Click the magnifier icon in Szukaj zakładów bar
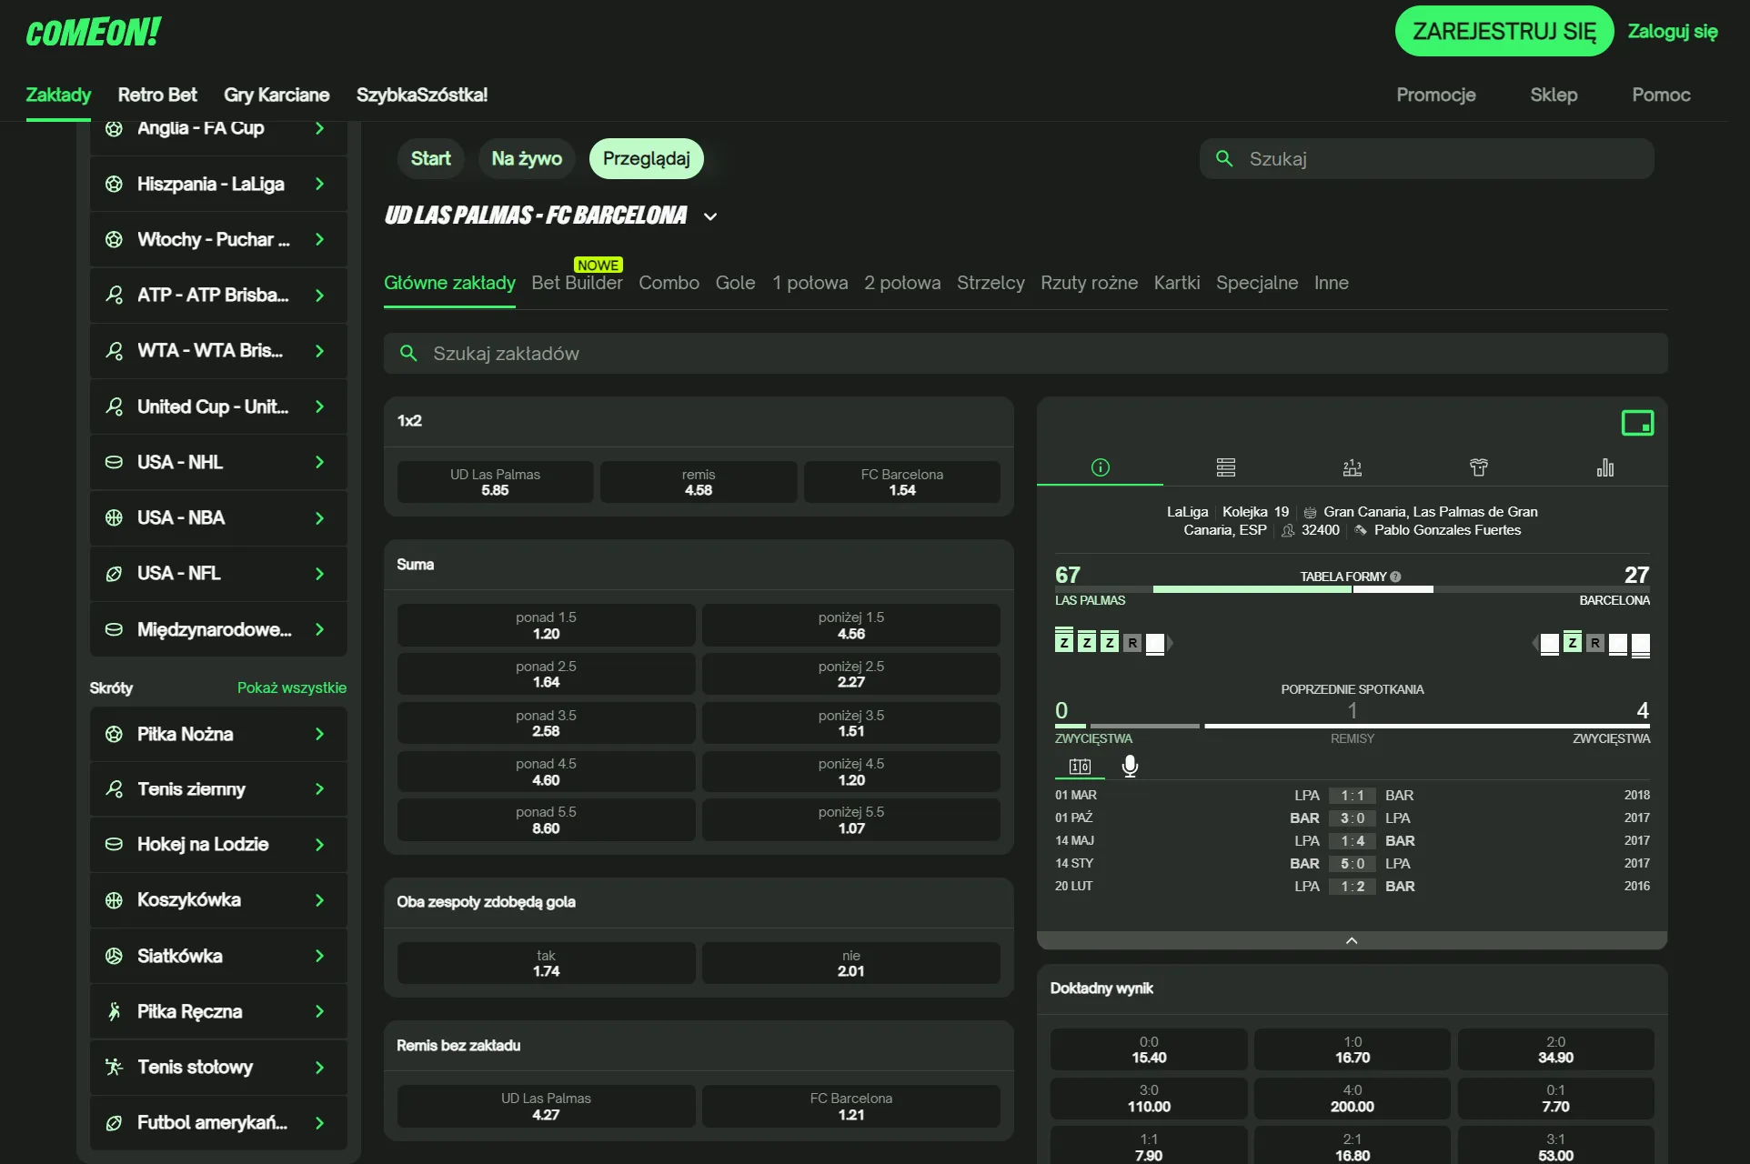The height and width of the screenshot is (1164, 1750). click(408, 353)
